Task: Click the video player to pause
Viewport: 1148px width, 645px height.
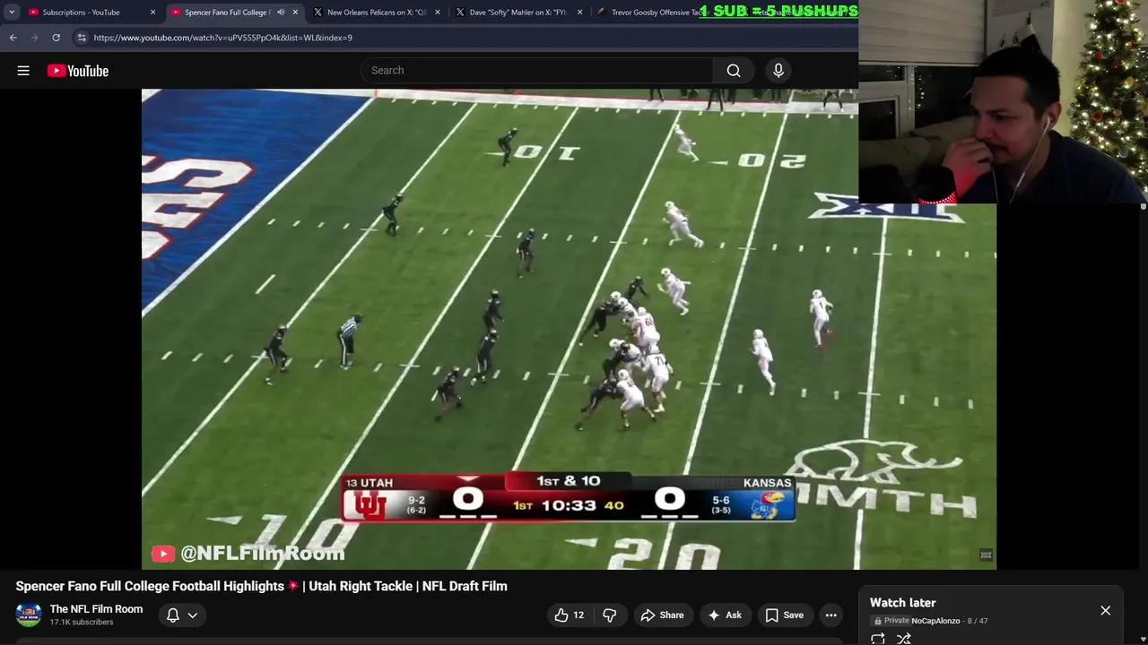Action: coord(569,329)
